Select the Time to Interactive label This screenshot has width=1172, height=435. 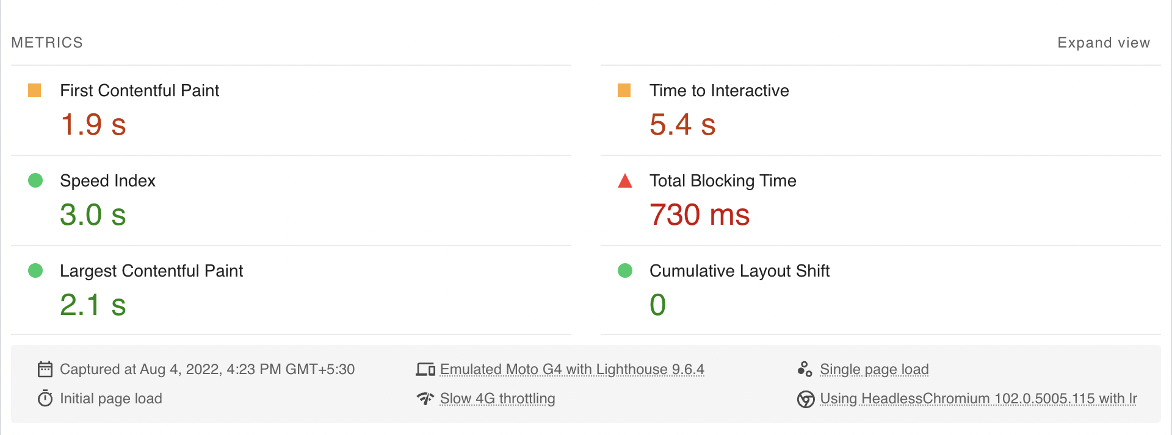[719, 90]
